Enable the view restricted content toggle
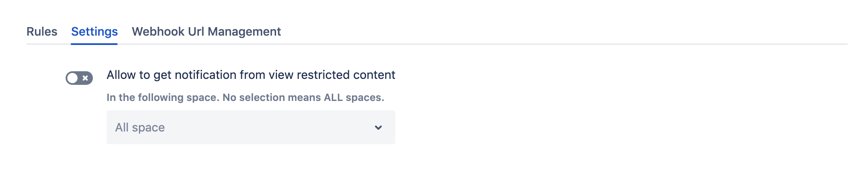Image resolution: width=859 pixels, height=179 pixels. (x=79, y=78)
